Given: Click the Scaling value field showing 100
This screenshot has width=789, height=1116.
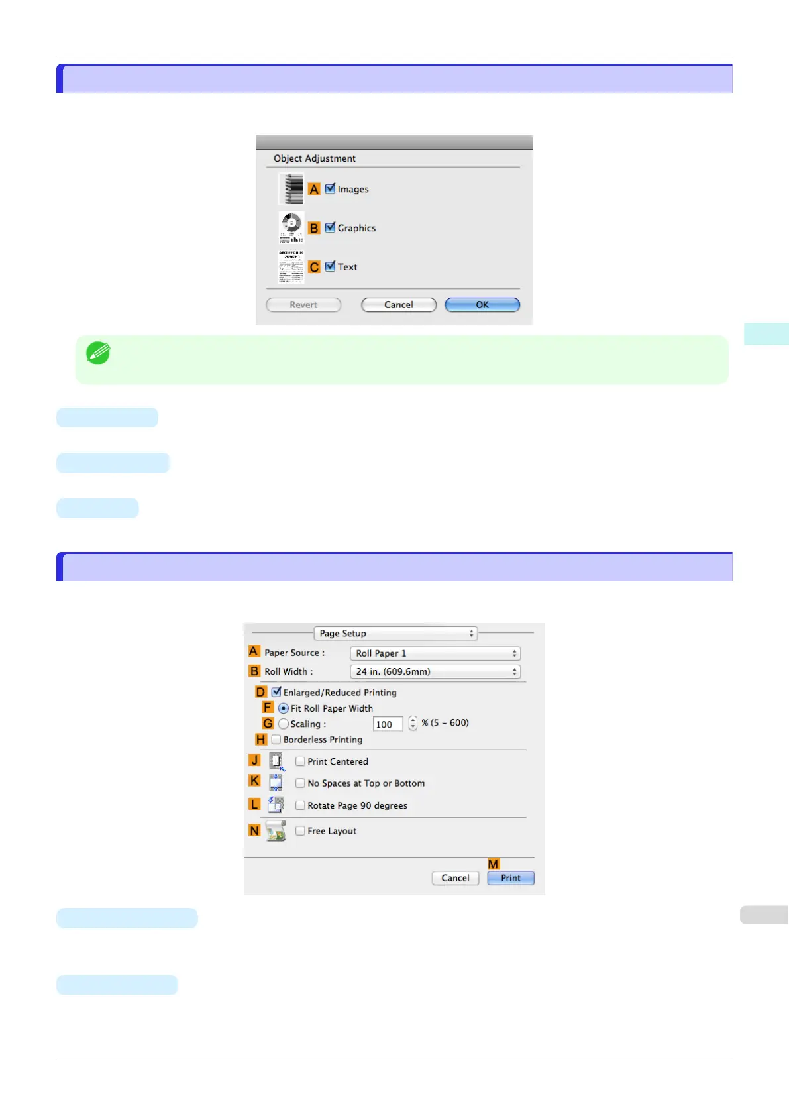Looking at the screenshot, I should pos(388,724).
